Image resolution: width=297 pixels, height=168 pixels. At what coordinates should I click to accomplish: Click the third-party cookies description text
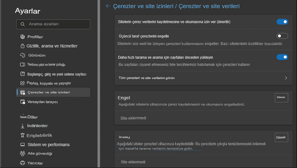pyautogui.click(x=200, y=44)
